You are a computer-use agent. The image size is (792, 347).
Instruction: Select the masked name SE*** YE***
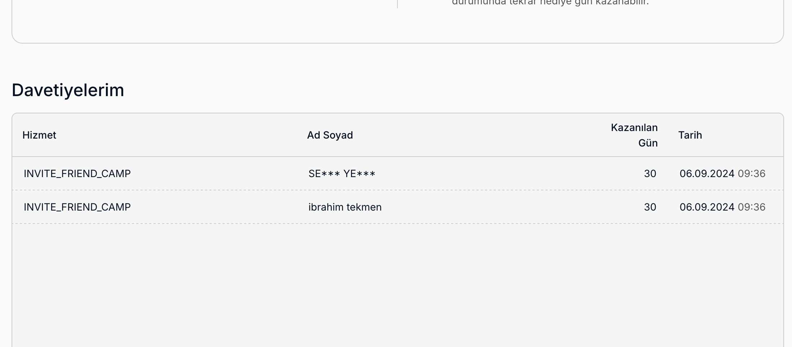342,173
